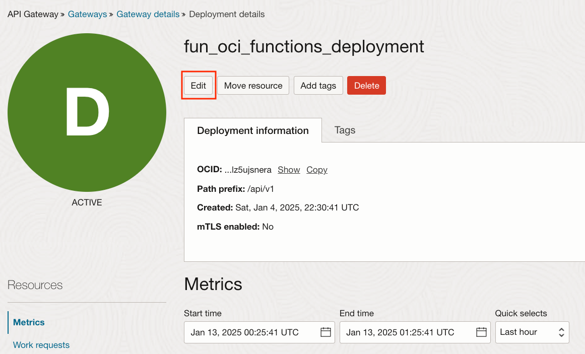Expand the Quick selects dropdown
The height and width of the screenshot is (354, 585).
point(532,332)
